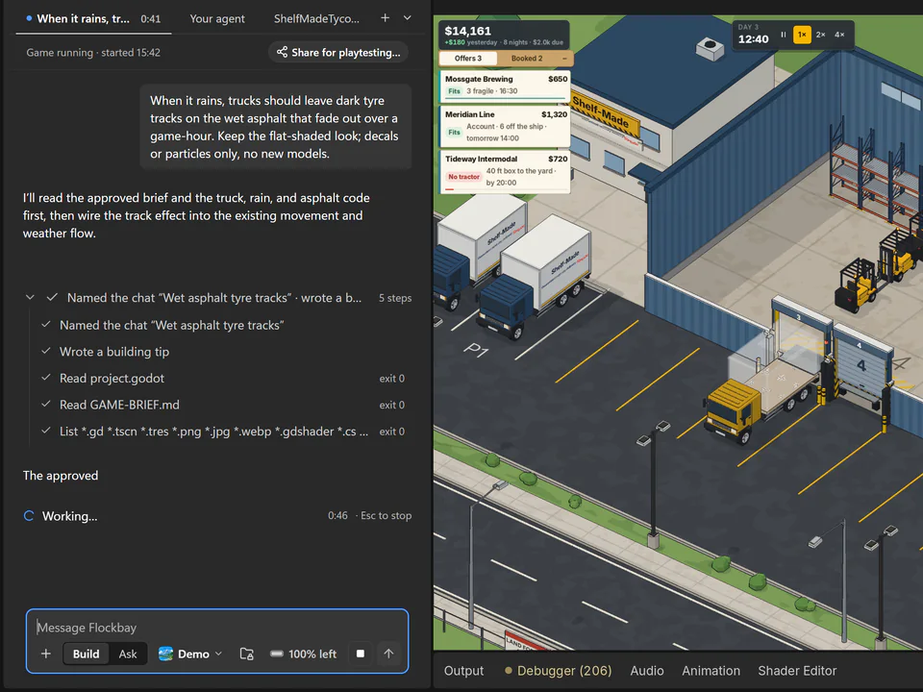Collapse the 5 steps group chevron
Image resolution: width=923 pixels, height=692 pixels.
[x=30, y=298]
